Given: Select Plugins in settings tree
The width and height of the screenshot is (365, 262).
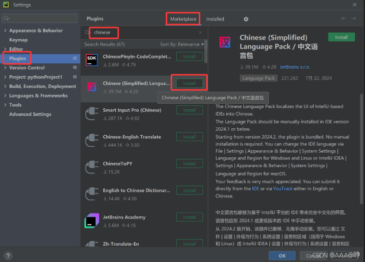Looking at the screenshot, I should coord(40,59).
